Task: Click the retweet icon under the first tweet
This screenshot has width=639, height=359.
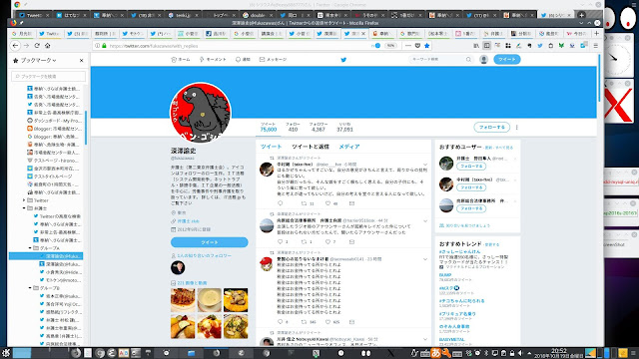Action: pos(304,203)
